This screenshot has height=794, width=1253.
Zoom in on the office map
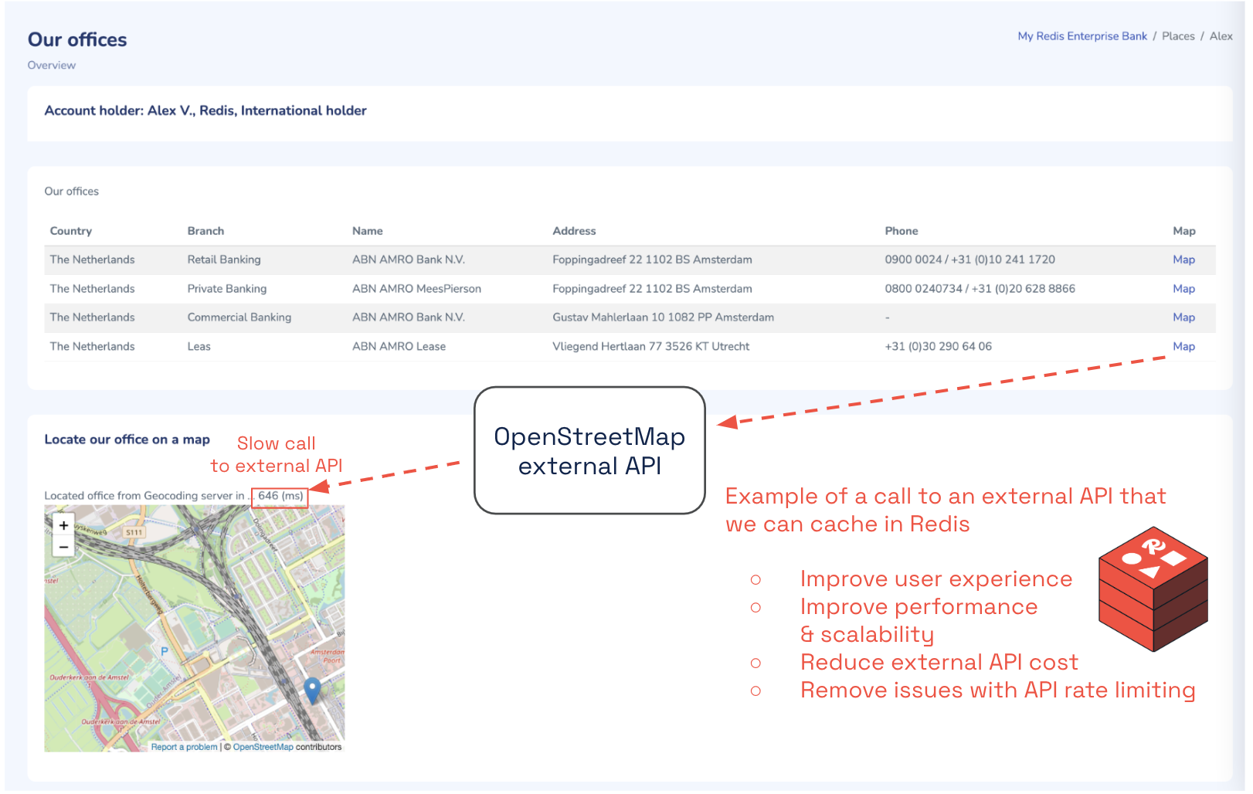click(x=63, y=525)
